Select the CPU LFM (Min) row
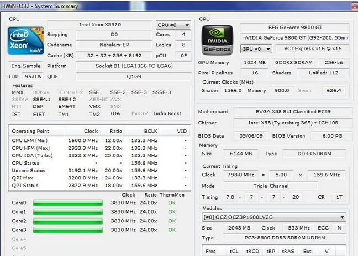 tap(99, 140)
